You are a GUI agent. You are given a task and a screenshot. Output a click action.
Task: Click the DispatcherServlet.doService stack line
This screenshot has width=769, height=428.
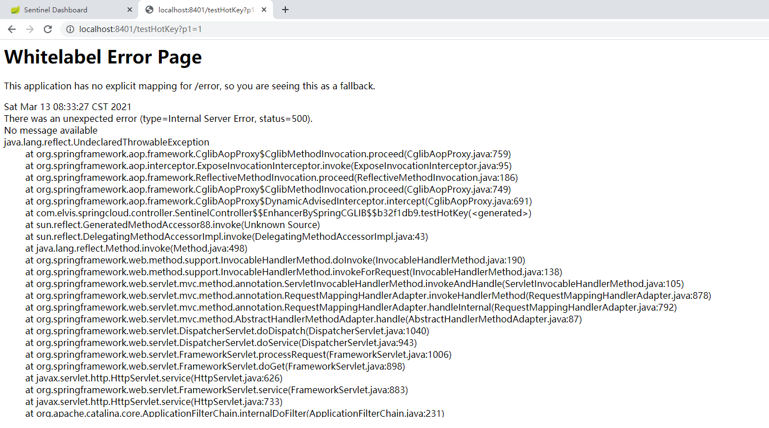pyautogui.click(x=221, y=343)
